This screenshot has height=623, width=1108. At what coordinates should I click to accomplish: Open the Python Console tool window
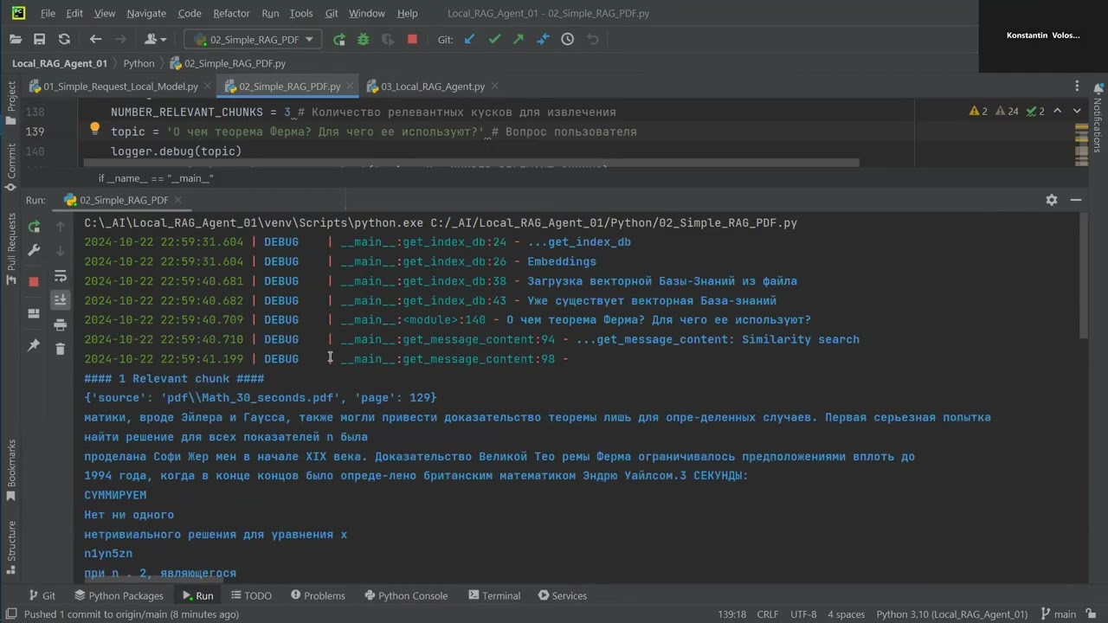[x=406, y=595]
